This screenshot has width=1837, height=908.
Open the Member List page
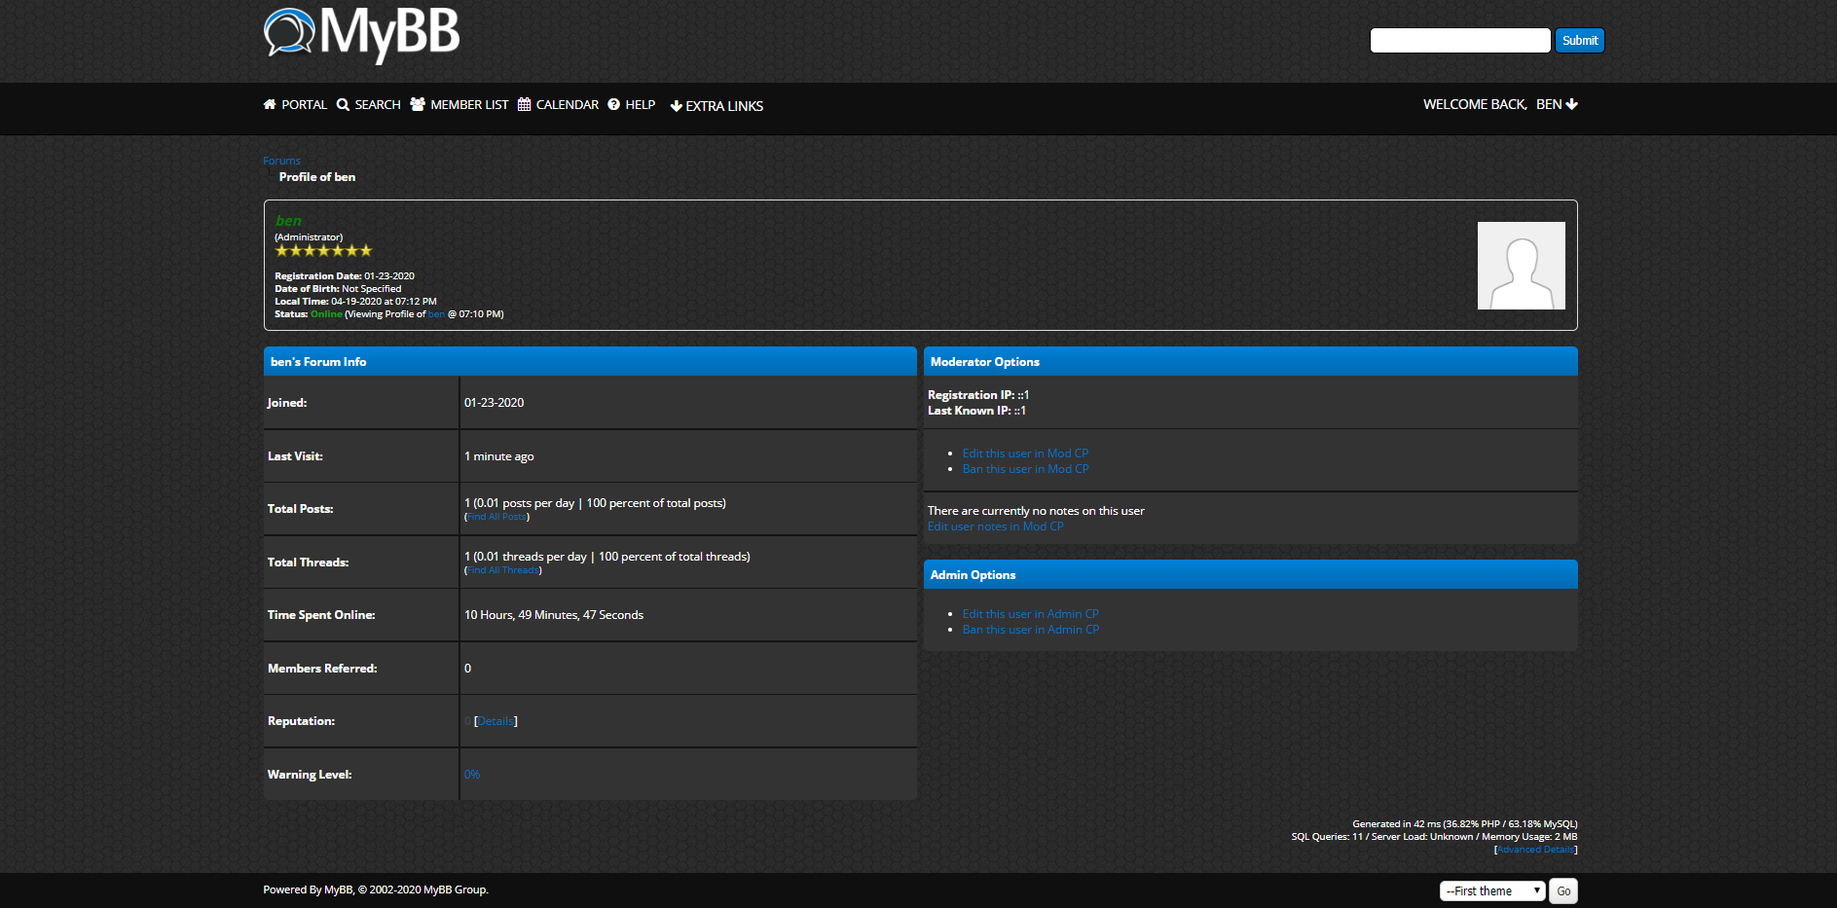click(469, 105)
